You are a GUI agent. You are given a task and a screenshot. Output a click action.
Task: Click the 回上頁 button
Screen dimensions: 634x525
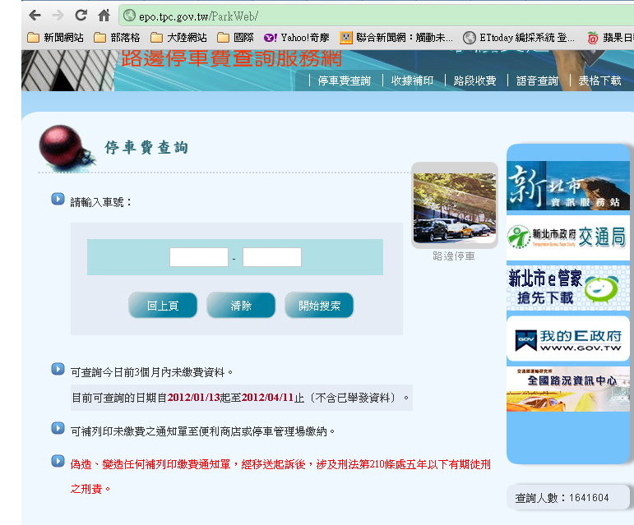(163, 306)
